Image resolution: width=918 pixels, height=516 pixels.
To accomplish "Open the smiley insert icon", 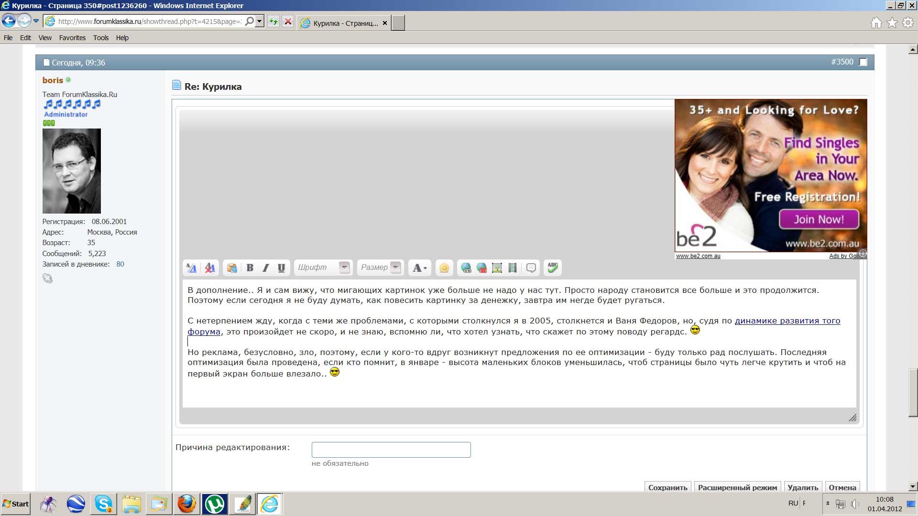I will coord(444,268).
